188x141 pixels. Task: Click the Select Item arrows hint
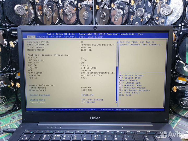(x=130, y=78)
